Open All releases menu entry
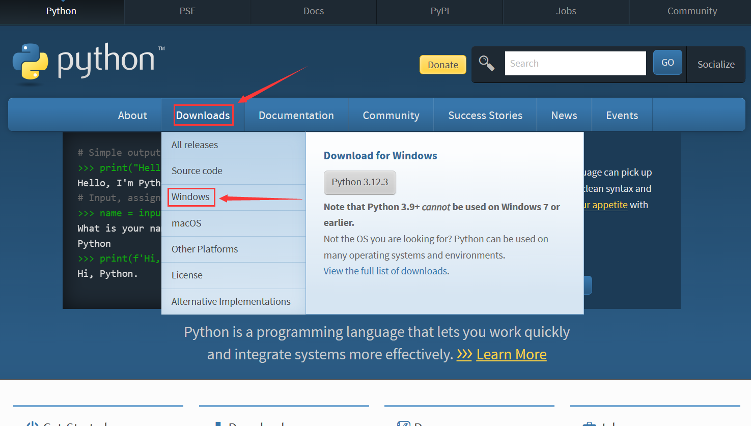Image resolution: width=751 pixels, height=426 pixels. [194, 145]
